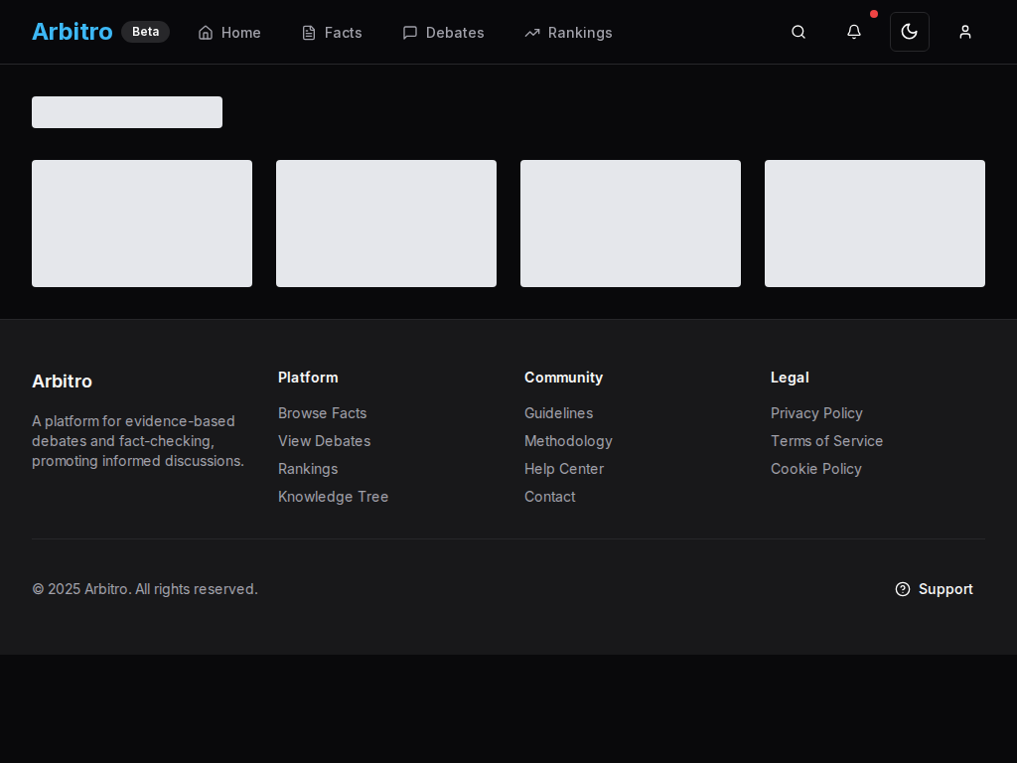Open Methodology footer link
Screen dimensions: 1017x763
tap(568, 441)
